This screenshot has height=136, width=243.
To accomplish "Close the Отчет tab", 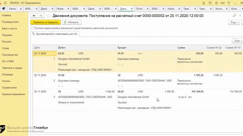I will pyautogui.click(x=148, y=9).
